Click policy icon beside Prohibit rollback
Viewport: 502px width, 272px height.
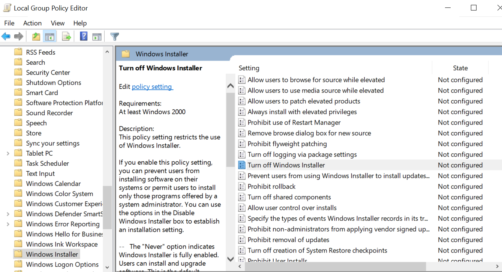pyautogui.click(x=242, y=186)
